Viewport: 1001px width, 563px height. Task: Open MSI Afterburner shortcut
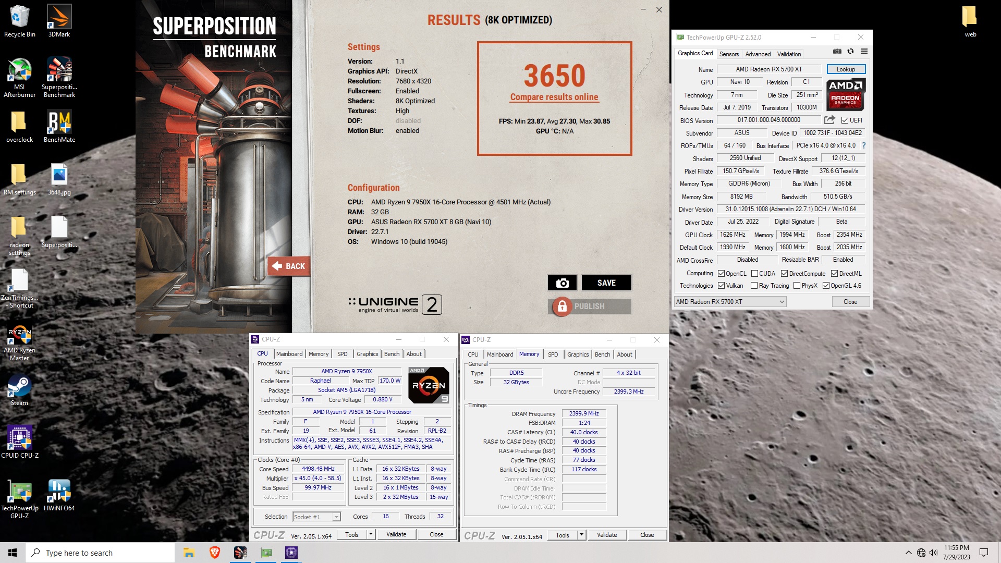coord(19,77)
